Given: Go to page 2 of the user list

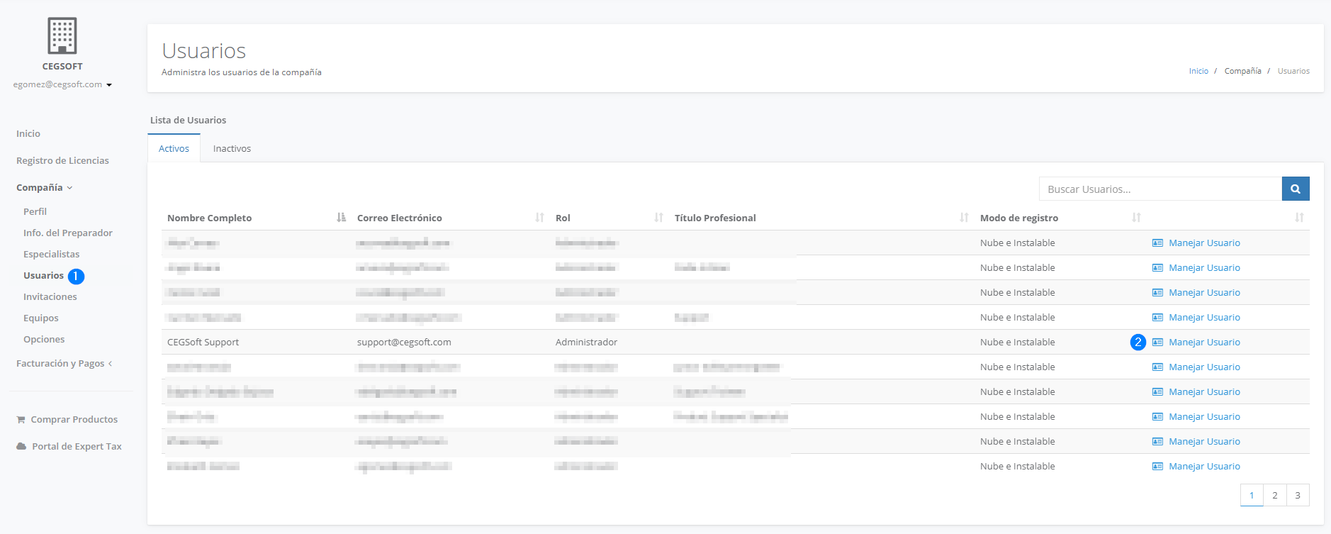Looking at the screenshot, I should click(x=1274, y=495).
